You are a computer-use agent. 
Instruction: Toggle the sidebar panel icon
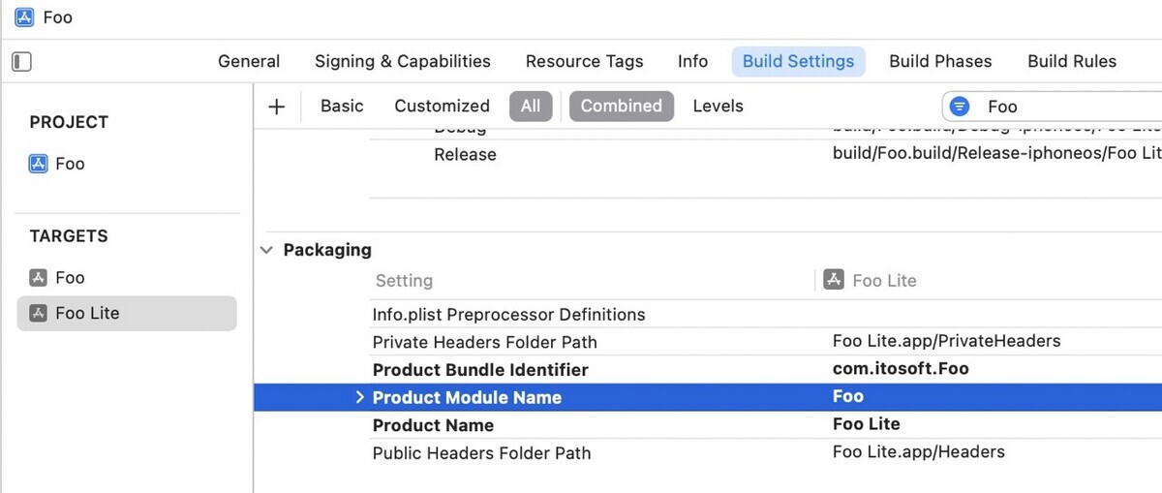point(21,62)
